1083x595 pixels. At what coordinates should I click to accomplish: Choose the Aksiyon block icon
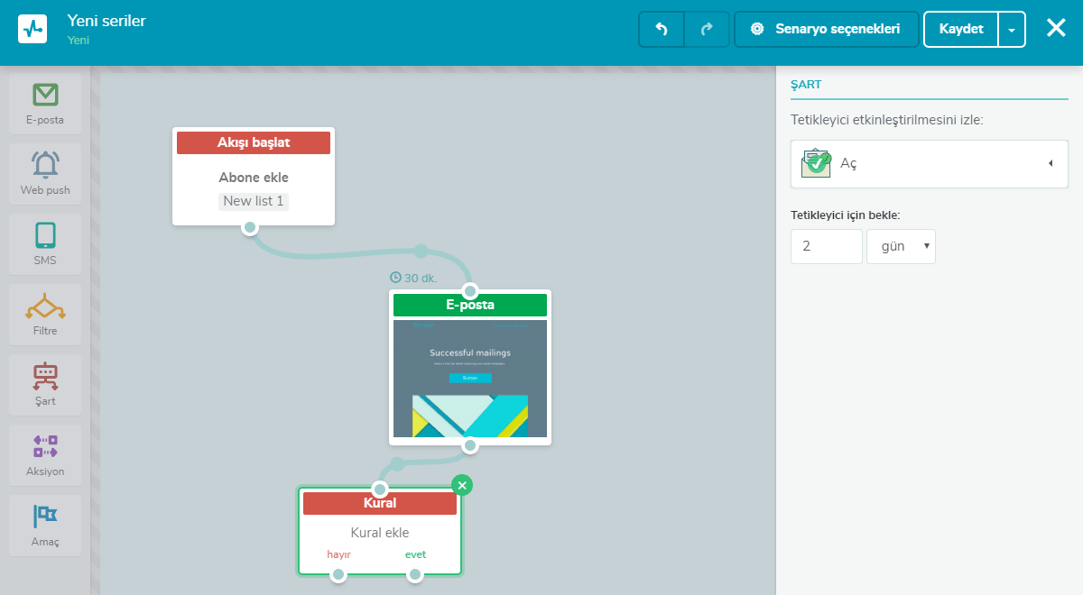point(45,446)
